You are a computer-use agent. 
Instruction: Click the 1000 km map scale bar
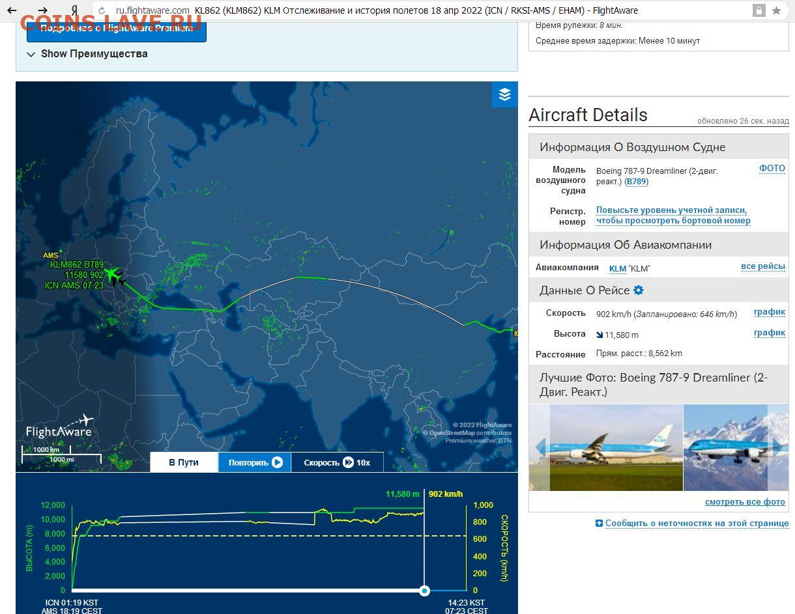click(47, 451)
